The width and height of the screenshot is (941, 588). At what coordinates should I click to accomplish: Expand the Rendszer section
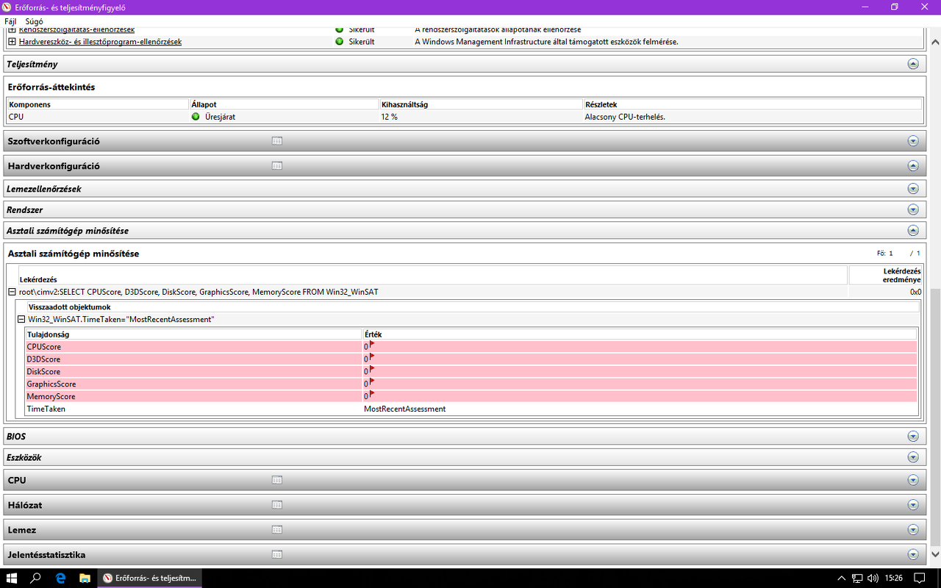[x=913, y=209]
